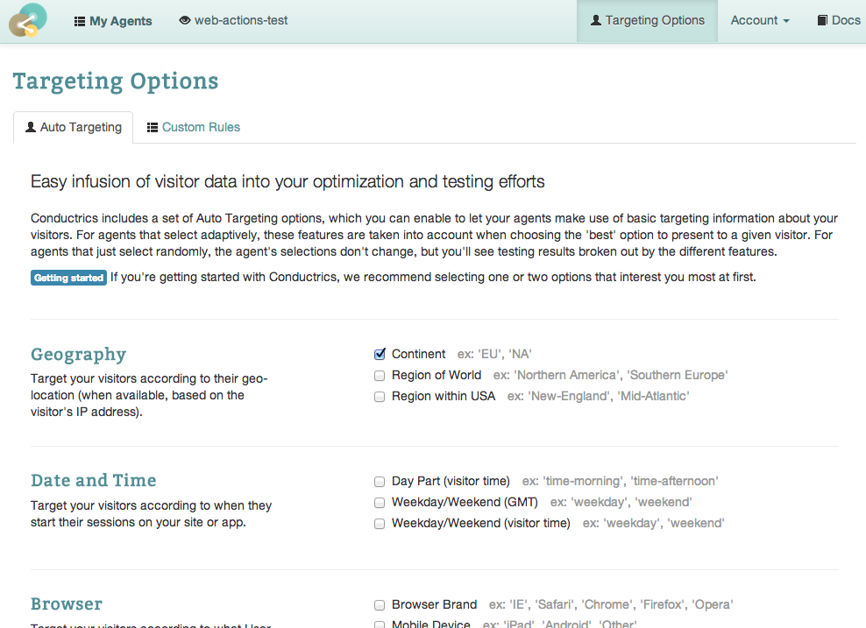Enable the Mobile Device checkbox
The image size is (866, 628).
click(380, 624)
